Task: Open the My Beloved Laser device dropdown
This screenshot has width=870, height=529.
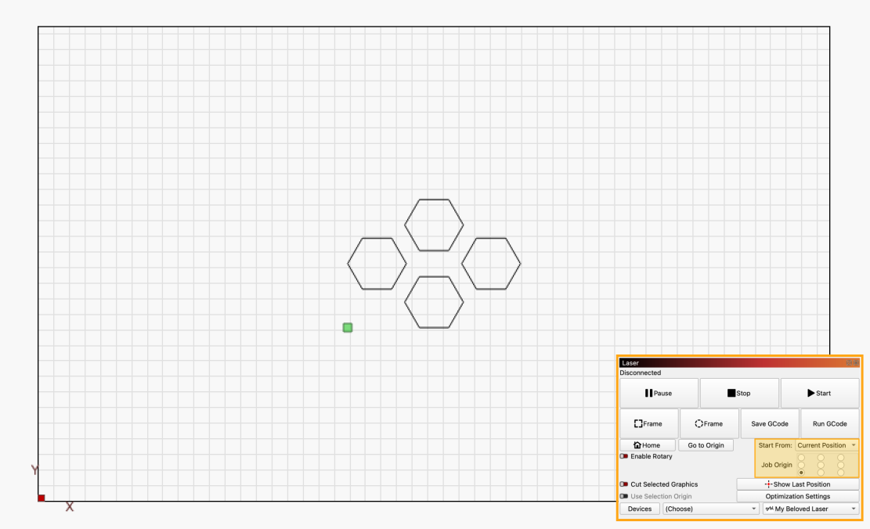Action: pos(810,509)
